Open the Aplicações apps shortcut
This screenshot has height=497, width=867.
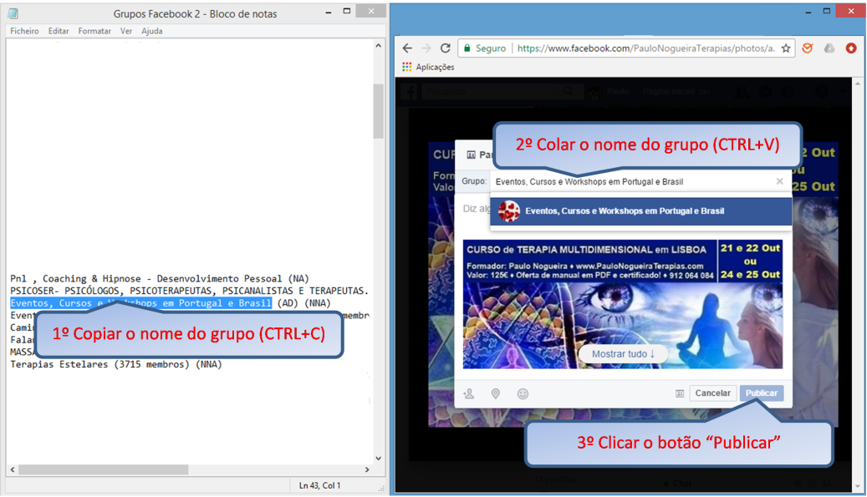click(428, 67)
